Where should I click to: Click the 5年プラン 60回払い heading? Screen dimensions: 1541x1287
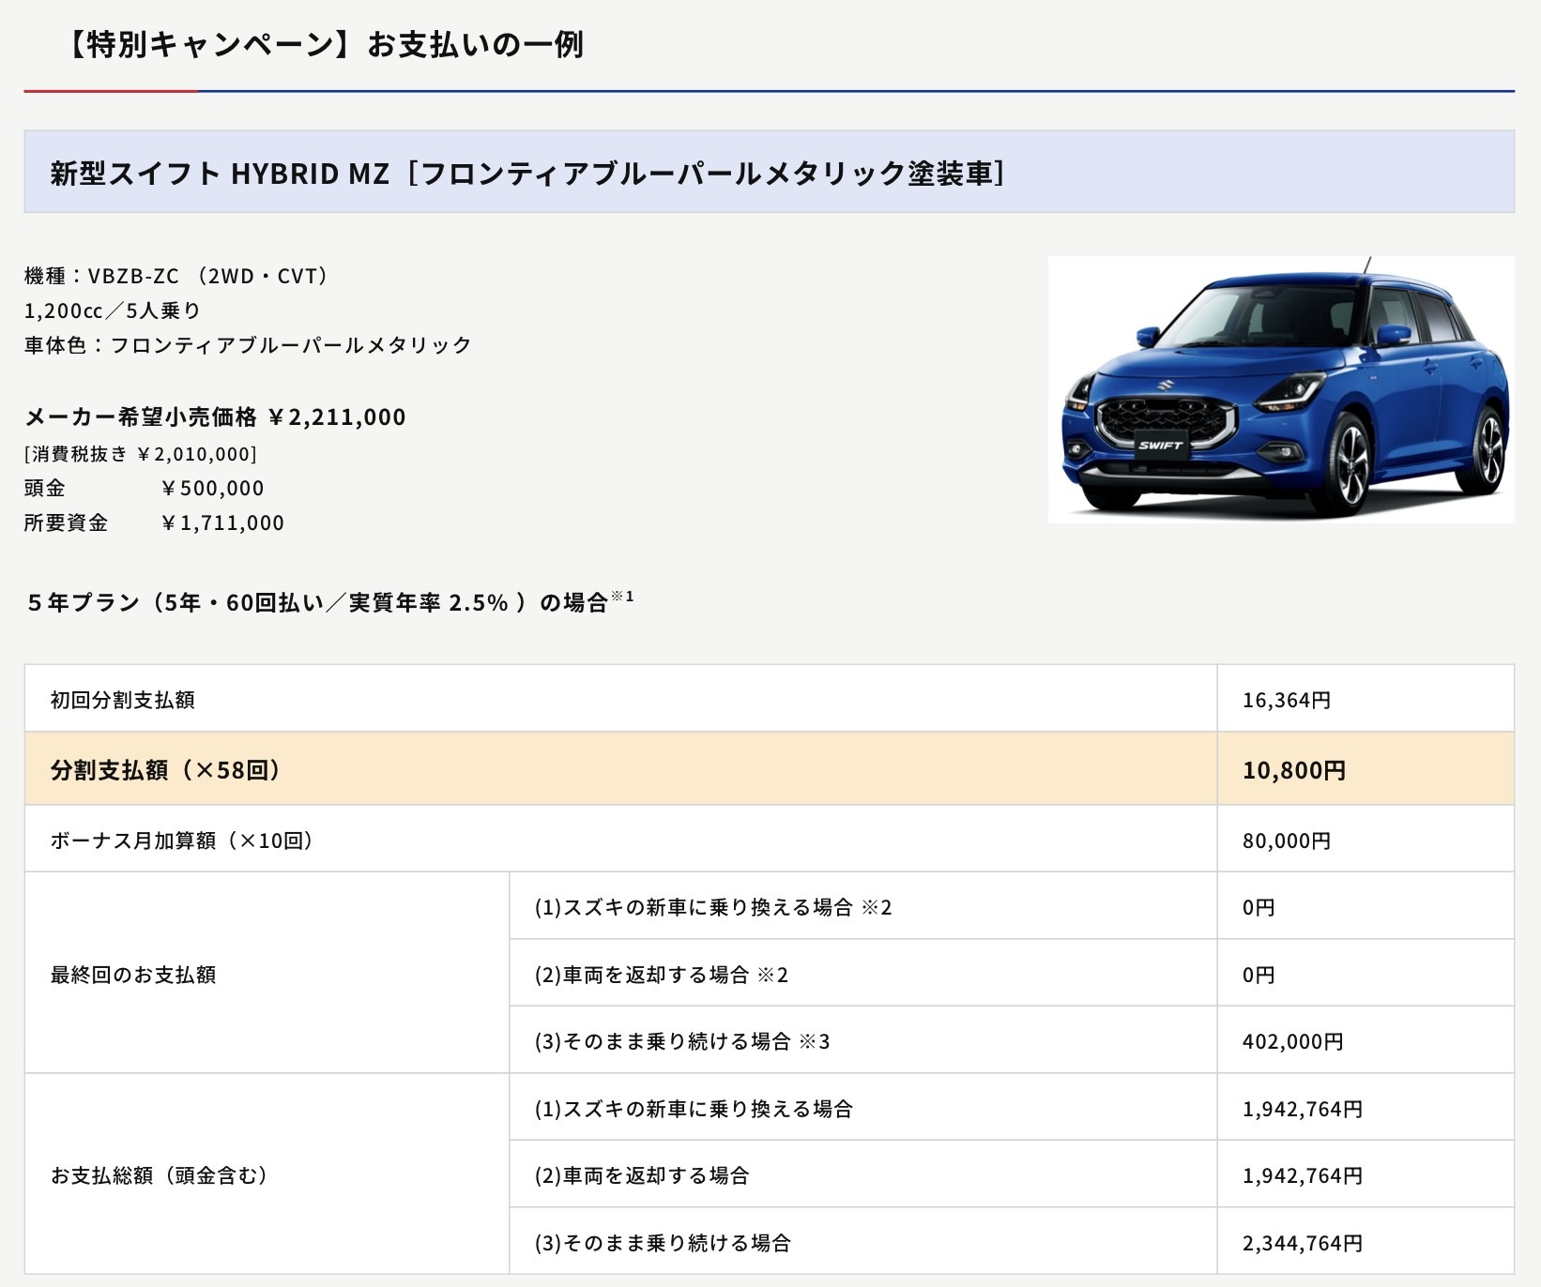(318, 602)
